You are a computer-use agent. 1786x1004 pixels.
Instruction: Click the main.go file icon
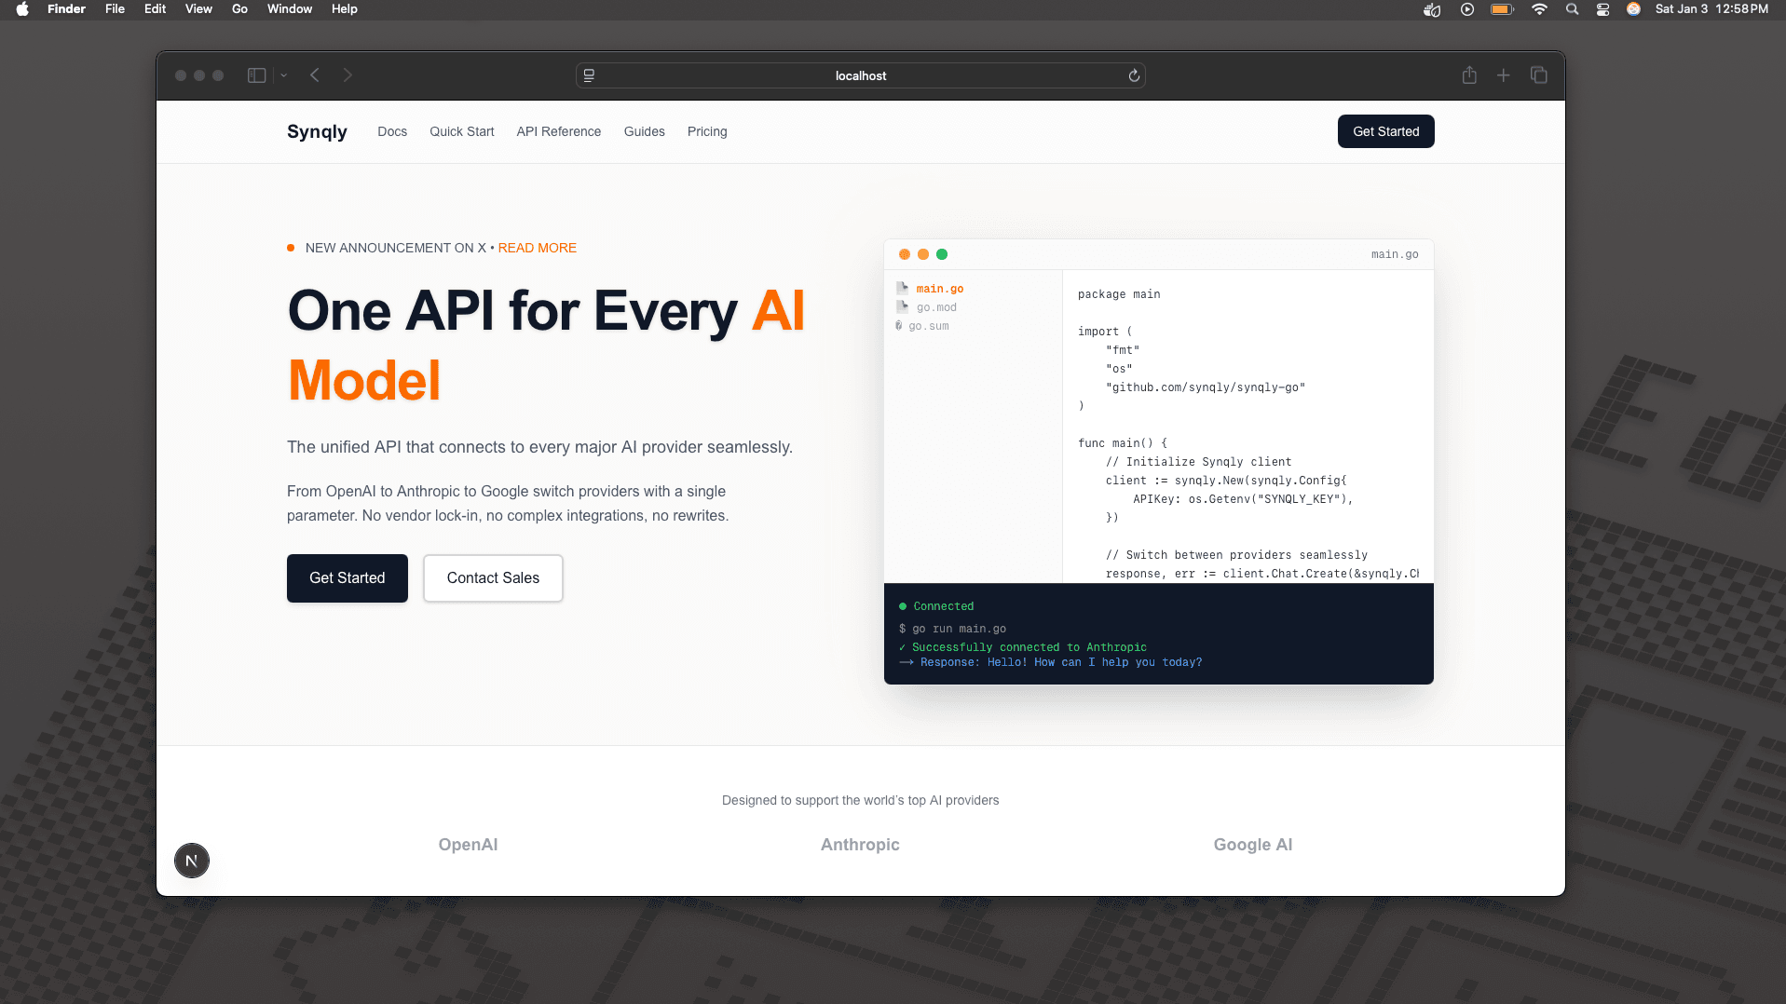902,288
